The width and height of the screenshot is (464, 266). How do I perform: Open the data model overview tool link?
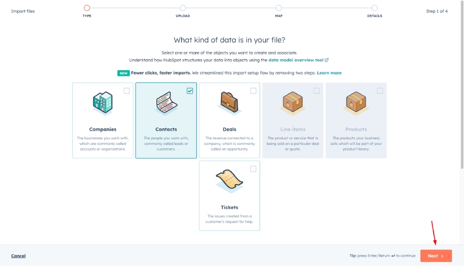[296, 60]
